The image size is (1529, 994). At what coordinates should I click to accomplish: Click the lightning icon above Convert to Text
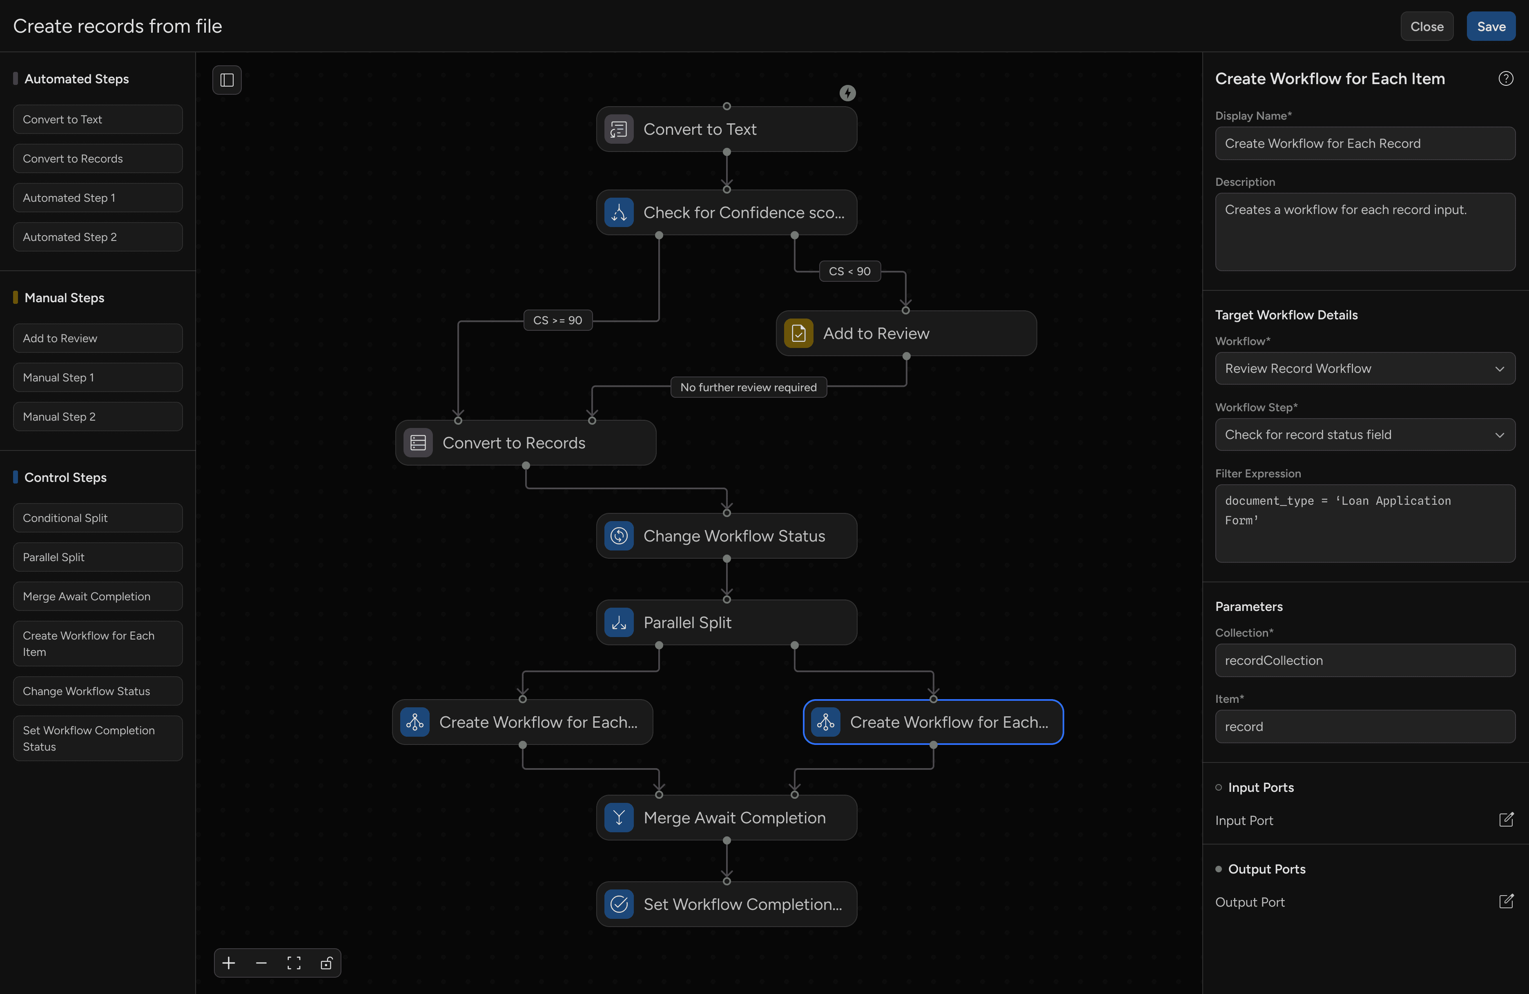[x=847, y=93]
